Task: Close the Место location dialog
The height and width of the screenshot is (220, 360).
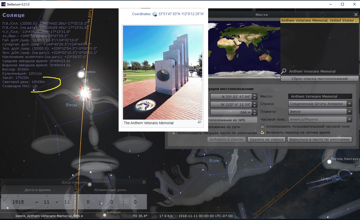Action: [x=356, y=15]
